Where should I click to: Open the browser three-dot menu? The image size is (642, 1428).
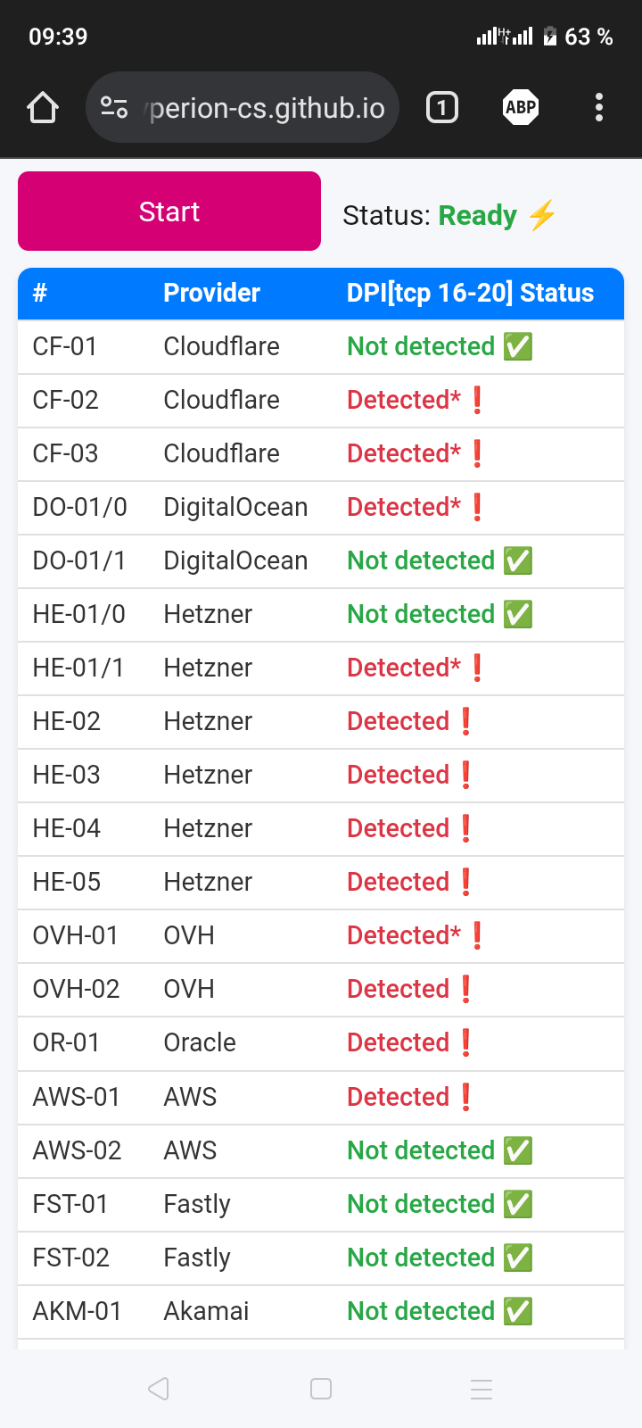pyautogui.click(x=599, y=108)
